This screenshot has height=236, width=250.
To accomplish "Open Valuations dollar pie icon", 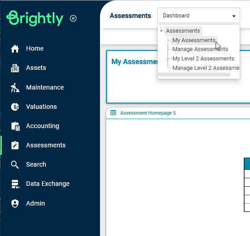I will pyautogui.click(x=15, y=107).
